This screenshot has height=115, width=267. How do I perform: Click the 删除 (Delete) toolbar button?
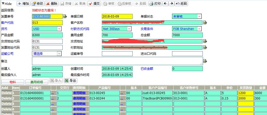click(x=52, y=4)
